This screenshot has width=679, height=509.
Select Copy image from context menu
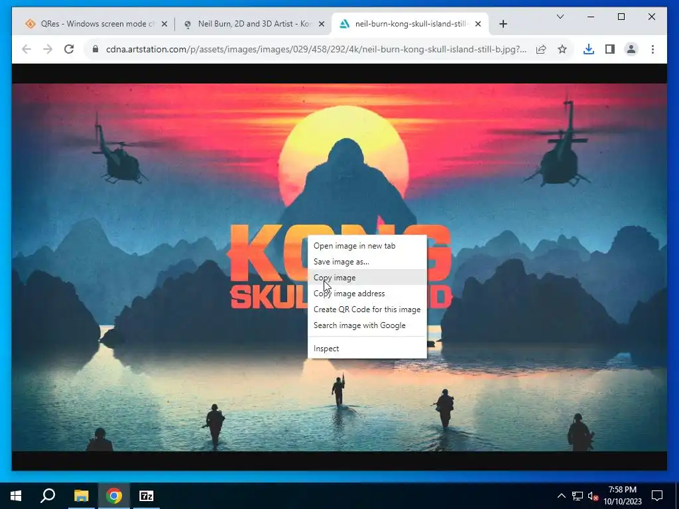coord(367,278)
